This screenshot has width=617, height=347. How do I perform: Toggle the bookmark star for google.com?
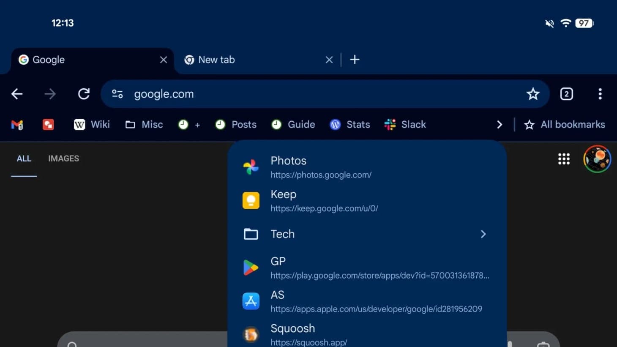pos(533,94)
